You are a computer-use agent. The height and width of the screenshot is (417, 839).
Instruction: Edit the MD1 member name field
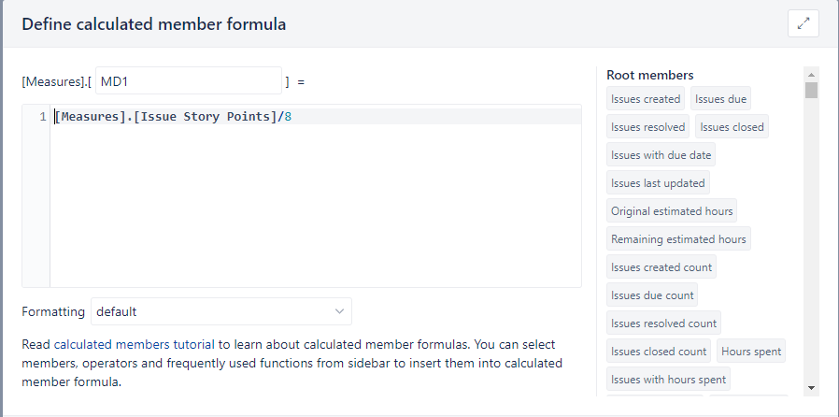189,80
